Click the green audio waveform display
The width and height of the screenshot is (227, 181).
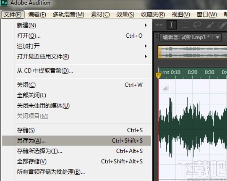tap(193, 129)
